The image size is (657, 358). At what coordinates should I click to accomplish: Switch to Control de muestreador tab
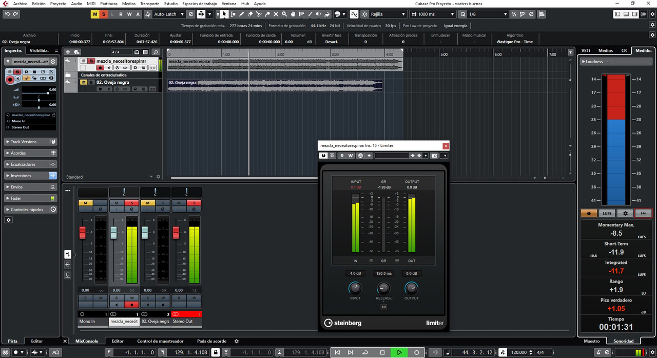coord(160,341)
